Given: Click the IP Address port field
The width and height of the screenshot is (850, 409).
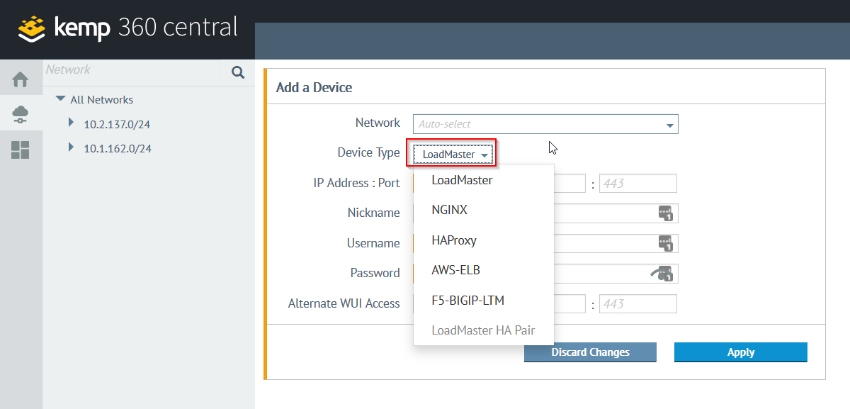Looking at the screenshot, I should click(638, 184).
